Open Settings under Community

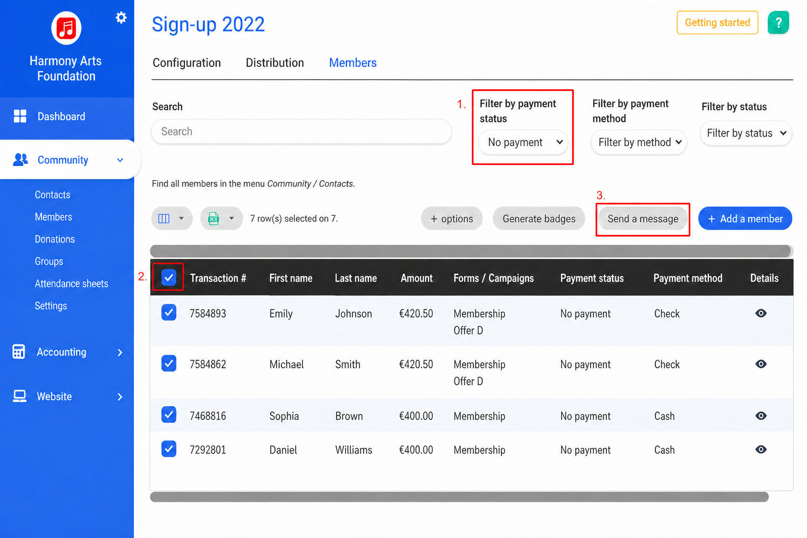pos(51,306)
